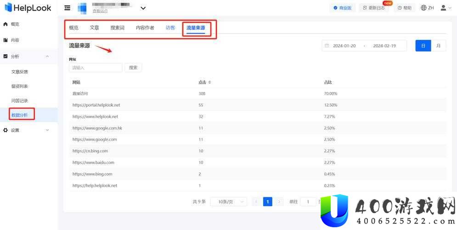The image size is (457, 230).
Task: Sort by the 点击 column arrows
Action: pyautogui.click(x=209, y=82)
